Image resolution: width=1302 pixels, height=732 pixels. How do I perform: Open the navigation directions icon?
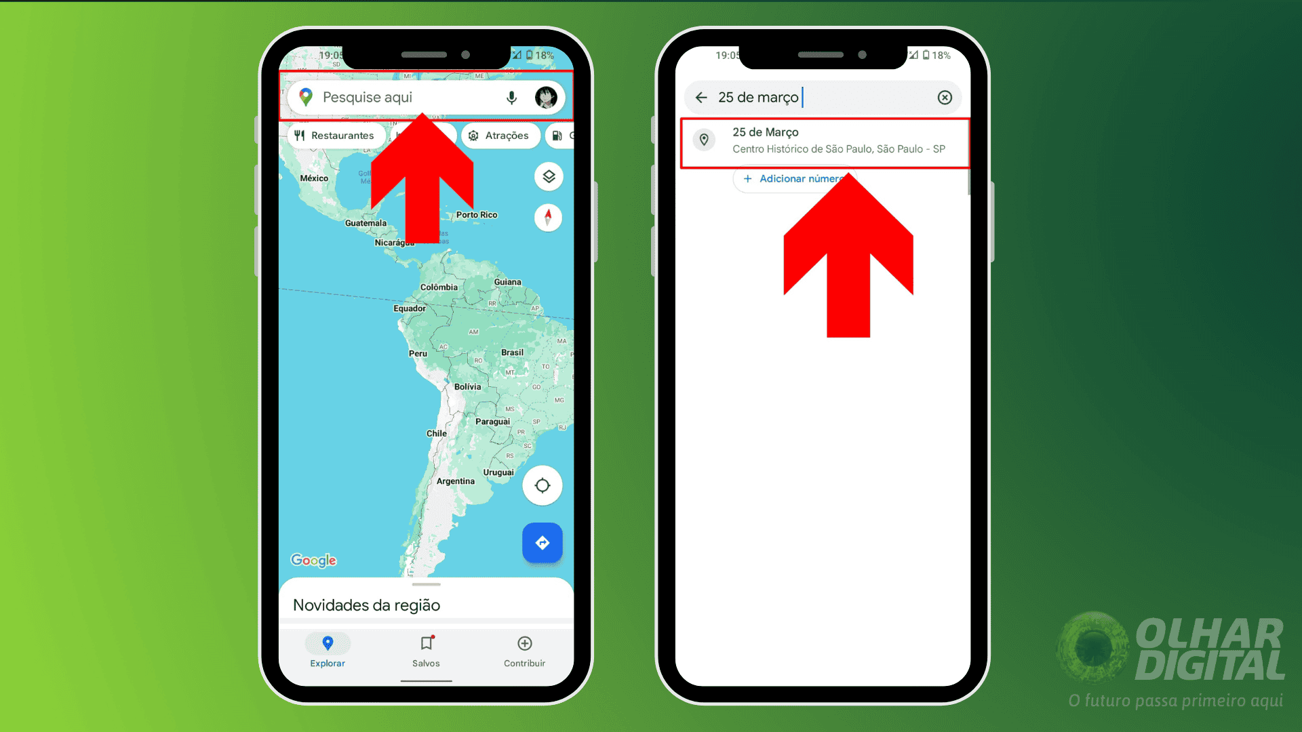[542, 542]
